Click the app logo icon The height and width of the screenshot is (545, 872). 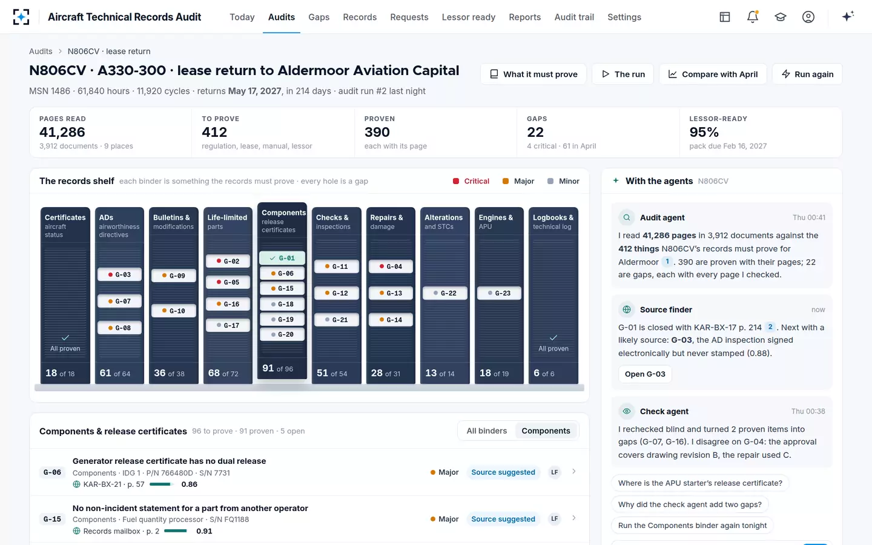pyautogui.click(x=21, y=17)
